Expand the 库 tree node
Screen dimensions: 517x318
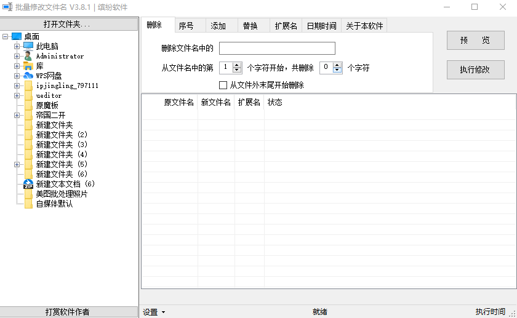(x=17, y=66)
